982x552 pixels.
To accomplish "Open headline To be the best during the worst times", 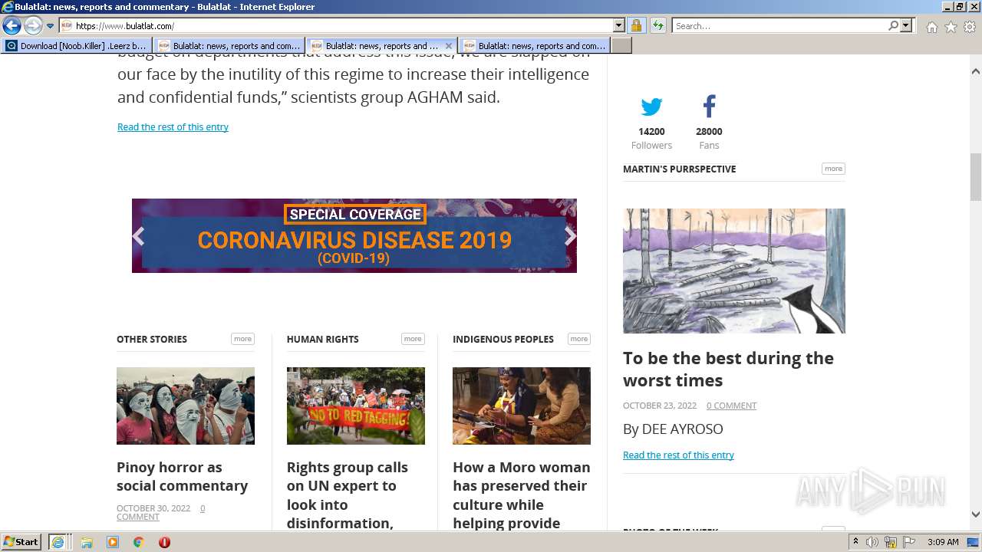I will point(728,369).
